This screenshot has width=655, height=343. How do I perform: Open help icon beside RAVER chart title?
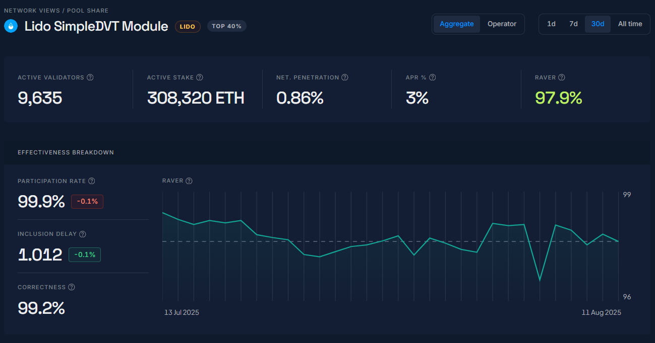189,181
